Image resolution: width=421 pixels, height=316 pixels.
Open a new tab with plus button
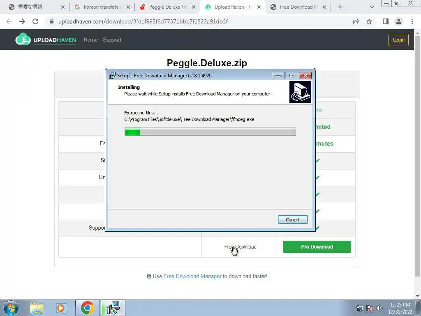(340, 7)
